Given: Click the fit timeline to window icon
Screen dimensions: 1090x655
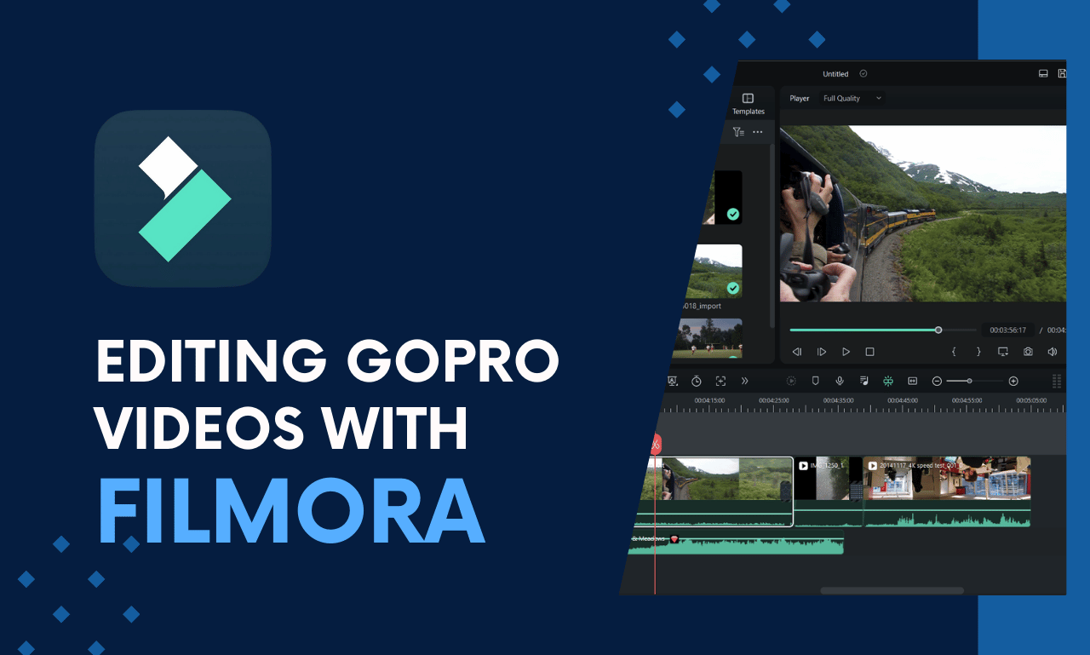Looking at the screenshot, I should tap(912, 381).
